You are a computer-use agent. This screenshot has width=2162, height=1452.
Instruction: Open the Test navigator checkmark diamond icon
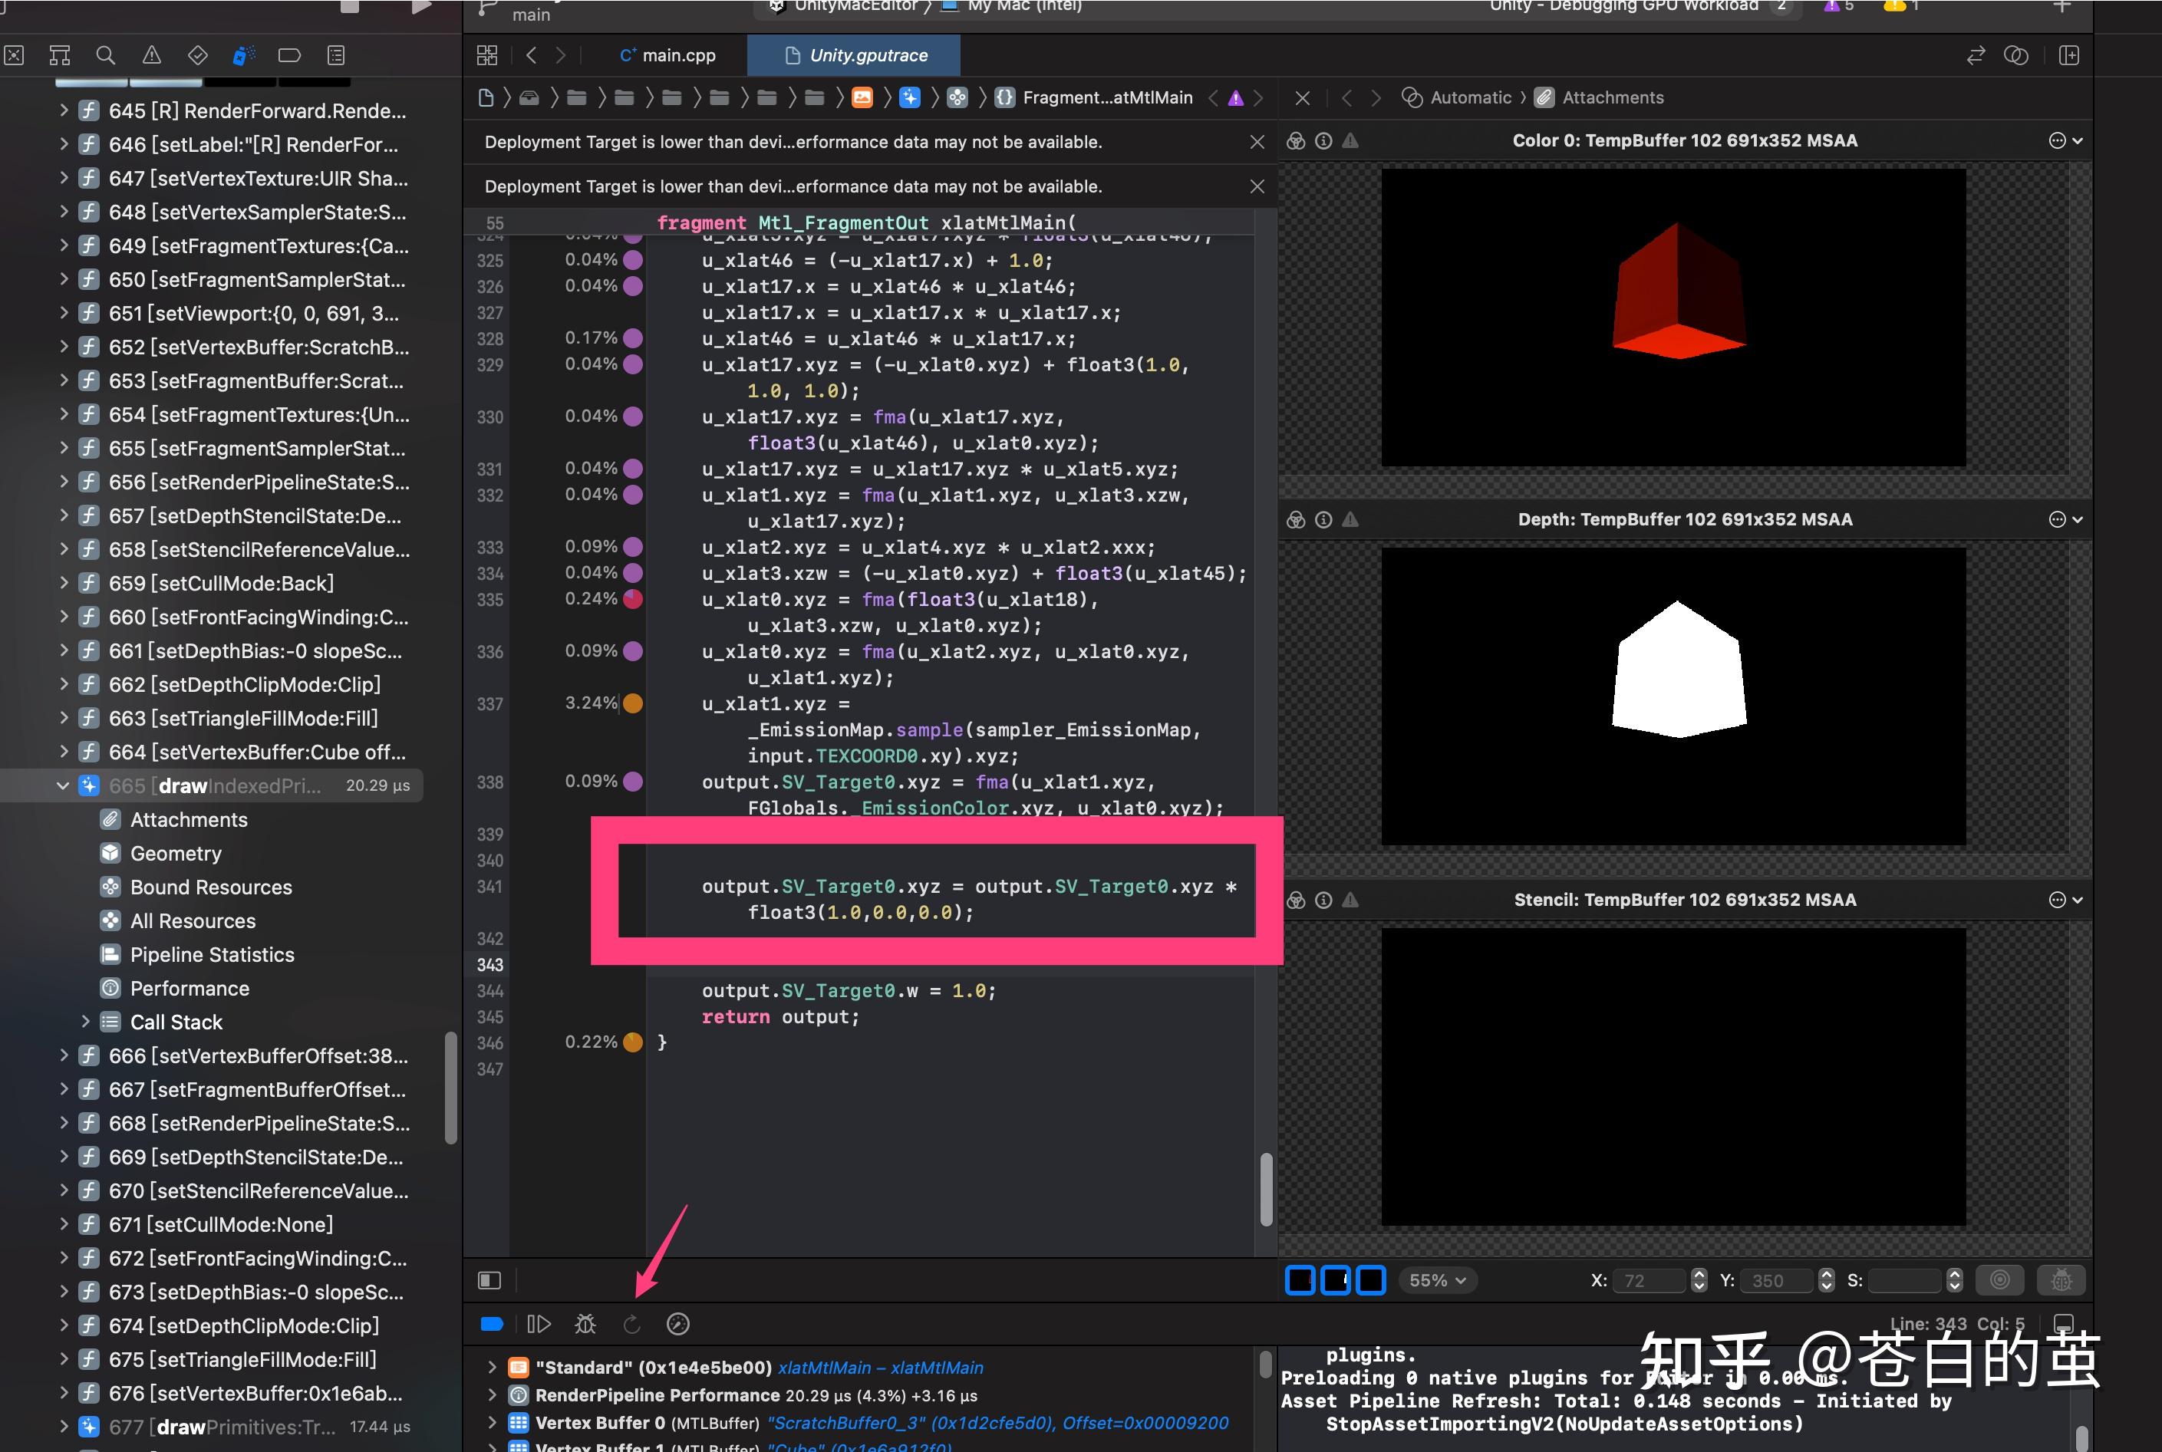point(196,55)
